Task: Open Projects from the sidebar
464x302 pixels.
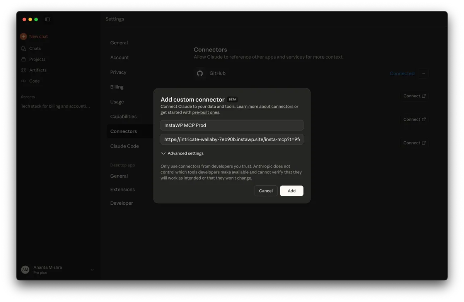Action: (x=37, y=59)
